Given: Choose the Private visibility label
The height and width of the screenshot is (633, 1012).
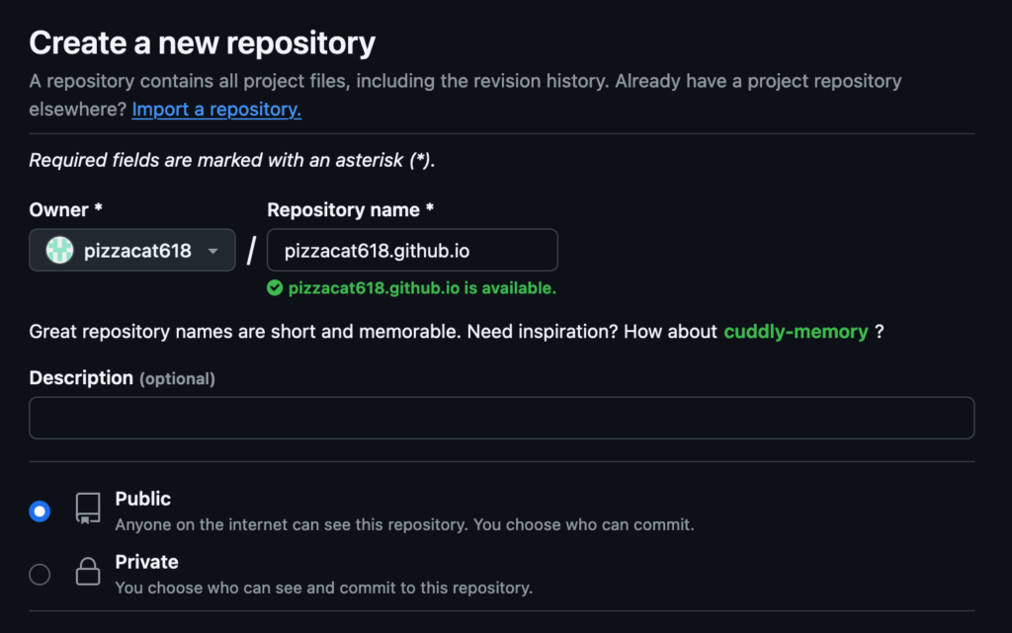Looking at the screenshot, I should tap(146, 562).
